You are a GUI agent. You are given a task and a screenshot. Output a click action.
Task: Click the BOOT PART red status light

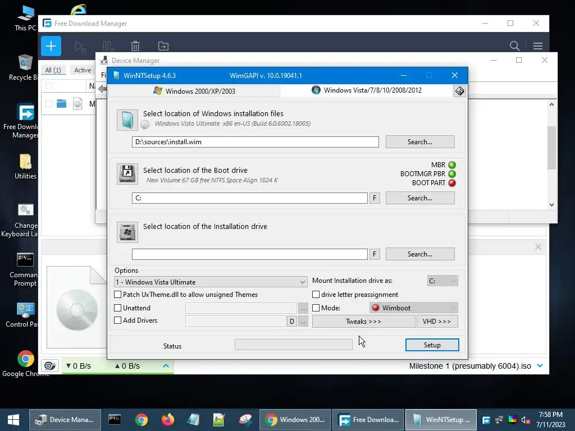point(452,183)
